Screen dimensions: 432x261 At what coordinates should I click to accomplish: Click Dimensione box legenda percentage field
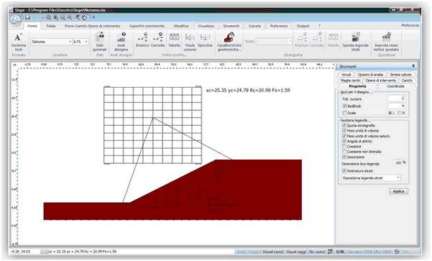pyautogui.click(x=397, y=163)
